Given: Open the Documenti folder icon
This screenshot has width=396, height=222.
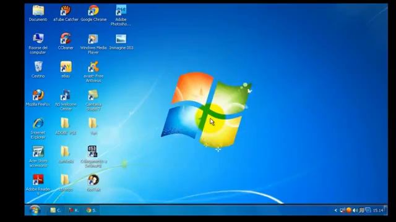Looking at the screenshot, I should coord(38,14).
